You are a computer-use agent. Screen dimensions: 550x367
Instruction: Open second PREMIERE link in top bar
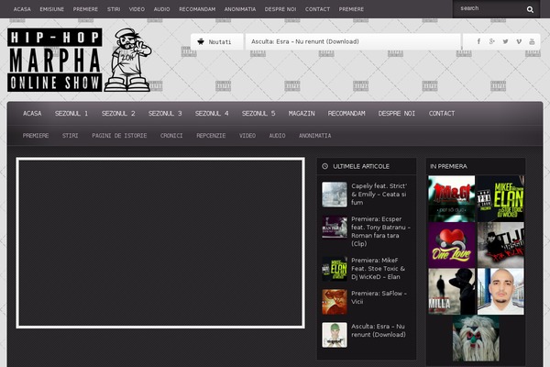click(x=351, y=9)
